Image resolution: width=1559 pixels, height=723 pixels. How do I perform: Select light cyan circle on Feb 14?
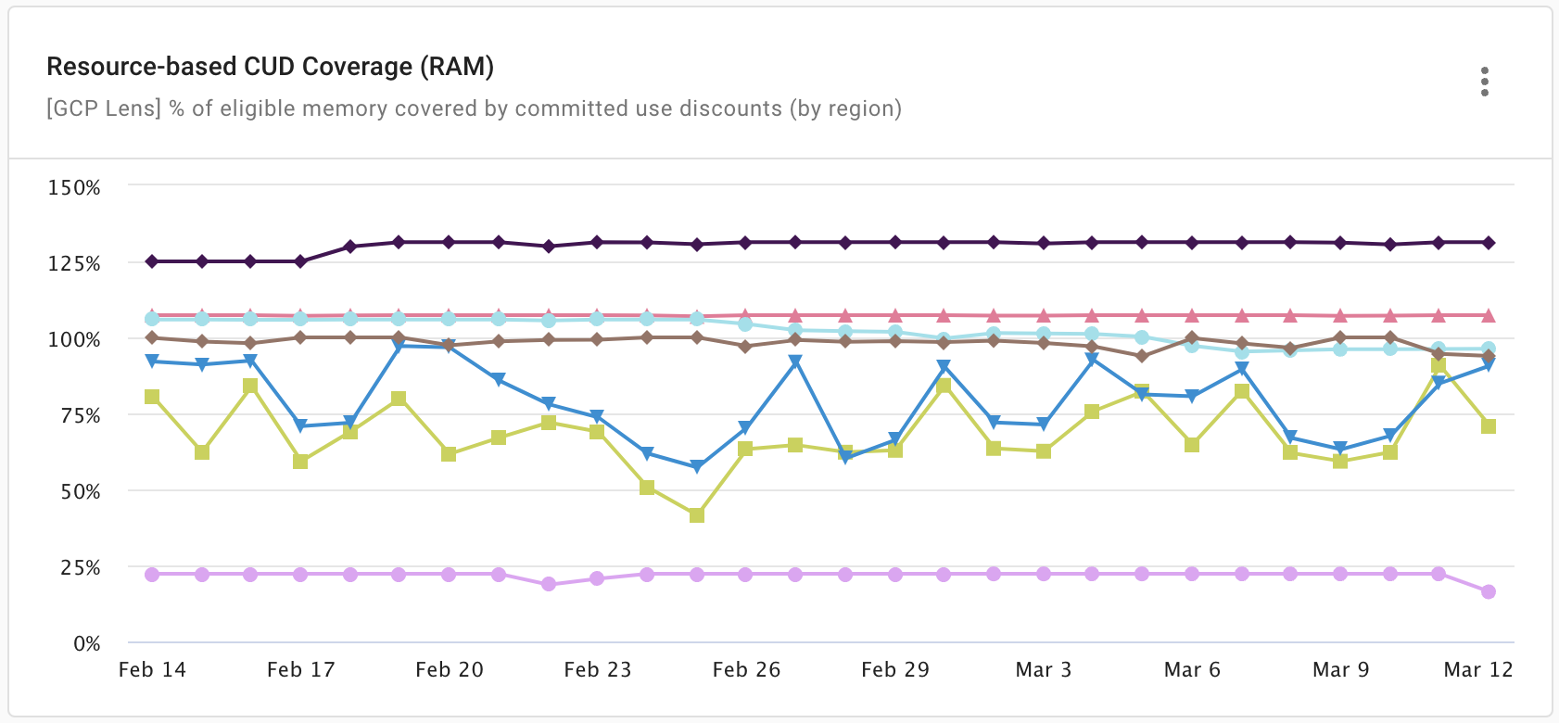[x=152, y=319]
